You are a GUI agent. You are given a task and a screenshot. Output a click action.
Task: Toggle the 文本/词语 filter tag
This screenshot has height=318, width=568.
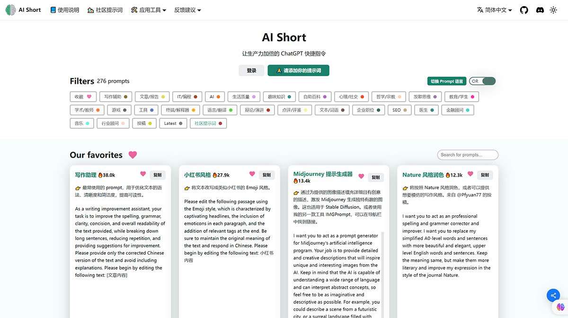[332, 110]
